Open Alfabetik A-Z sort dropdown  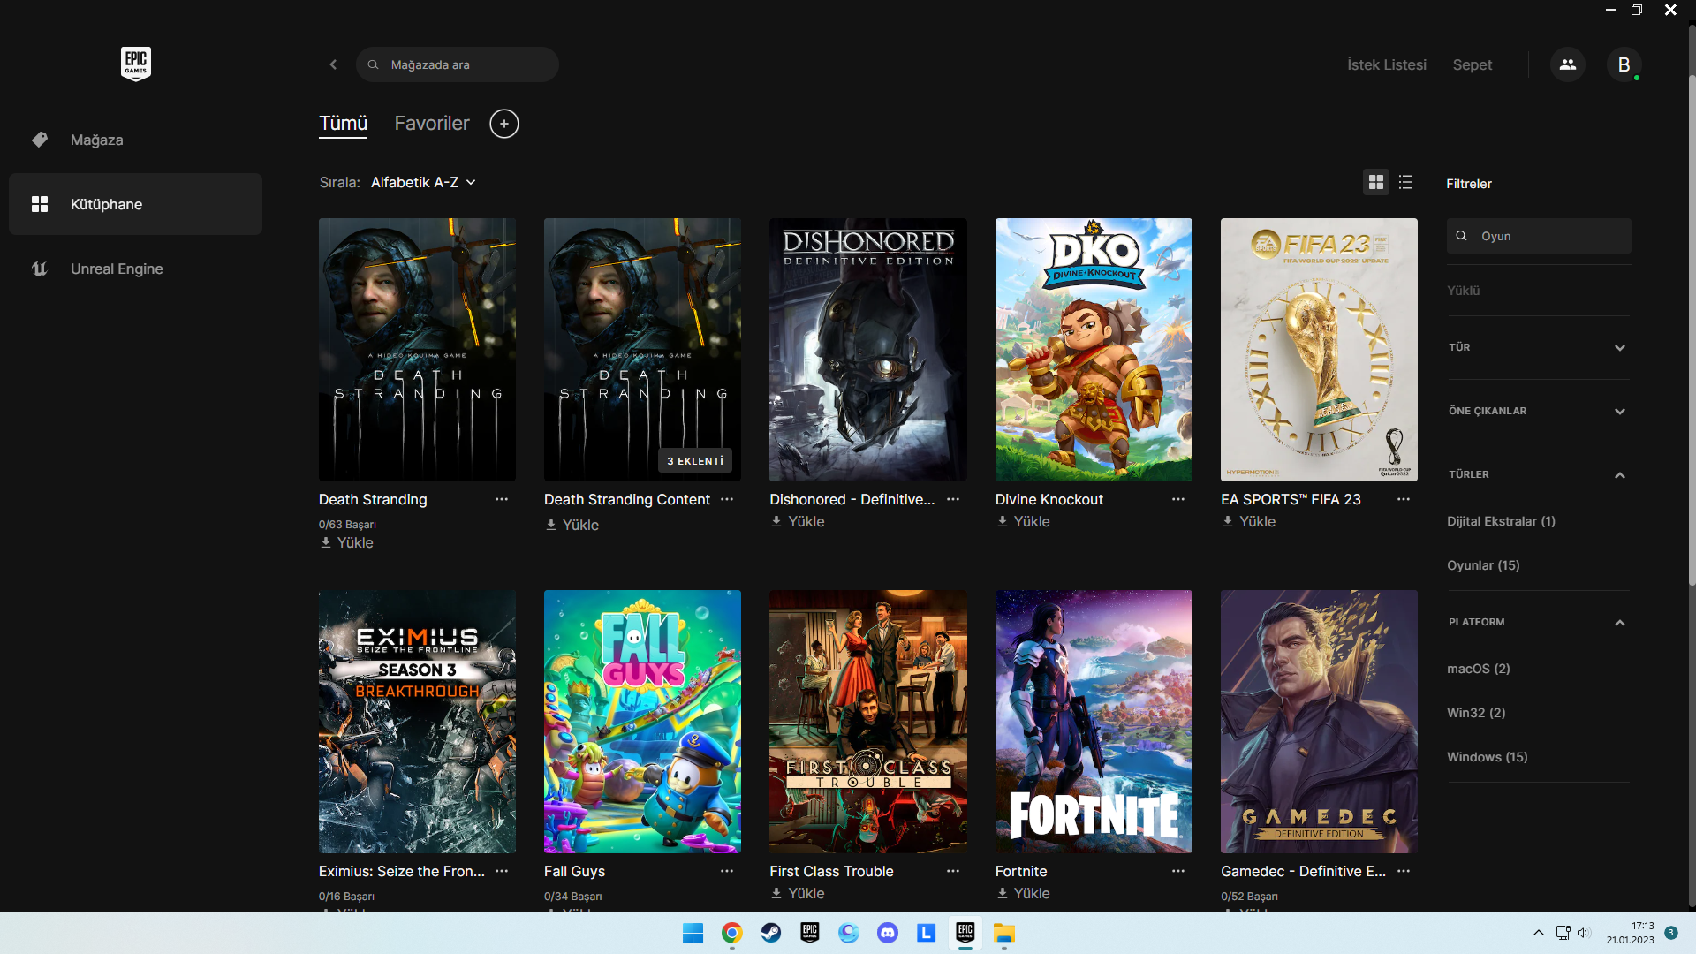pos(423,182)
